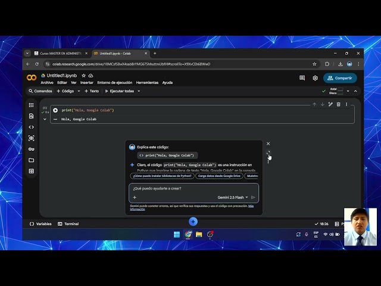The width and height of the screenshot is (381, 286).
Task: Open the Herramientas menu
Action: point(147,83)
